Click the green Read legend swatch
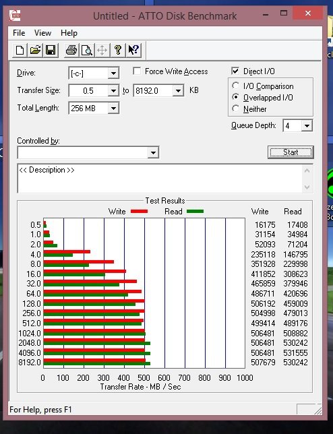This screenshot has height=434, width=333. click(195, 211)
